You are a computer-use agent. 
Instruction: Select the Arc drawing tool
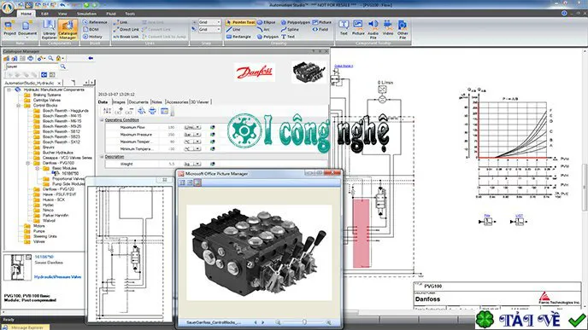pos(263,29)
